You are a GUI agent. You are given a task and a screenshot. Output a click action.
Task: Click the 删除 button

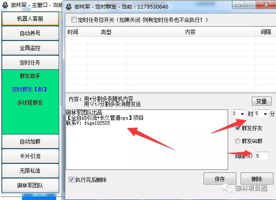click(x=257, y=179)
